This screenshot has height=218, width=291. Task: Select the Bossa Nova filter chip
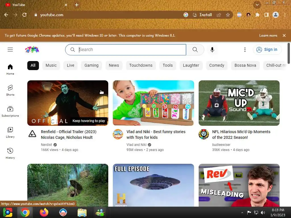[x=245, y=66]
